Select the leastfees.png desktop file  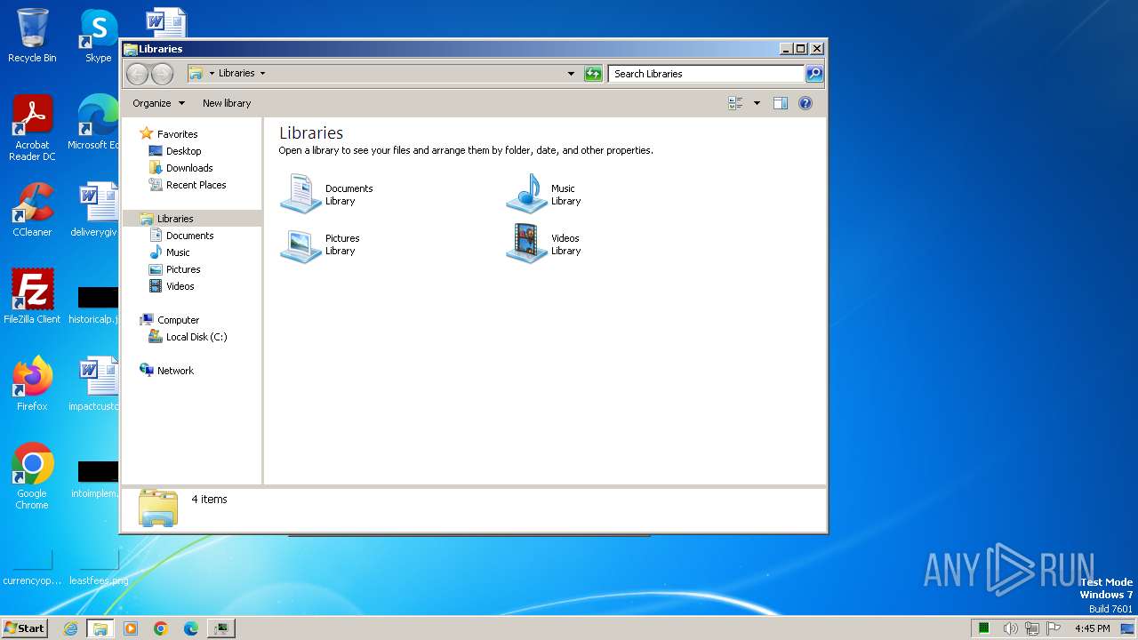point(99,569)
